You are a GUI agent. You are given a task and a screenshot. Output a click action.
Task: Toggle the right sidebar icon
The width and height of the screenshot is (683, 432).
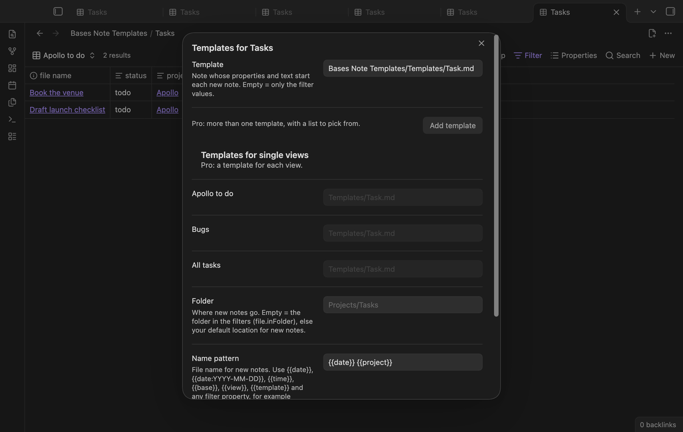tap(670, 11)
